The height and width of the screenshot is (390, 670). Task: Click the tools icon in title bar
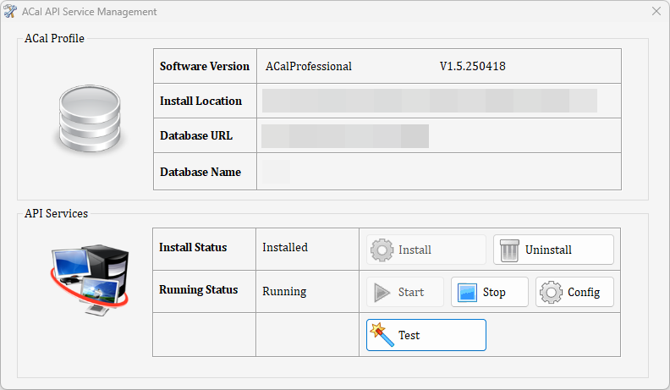tap(10, 12)
